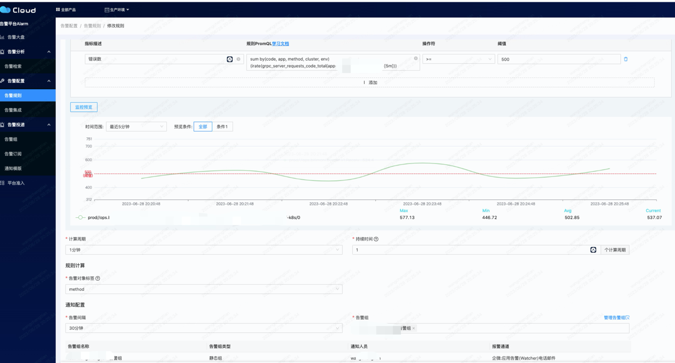Open the 告警对象标签 method dropdown
Screen dimensions: 675x363
click(x=204, y=289)
